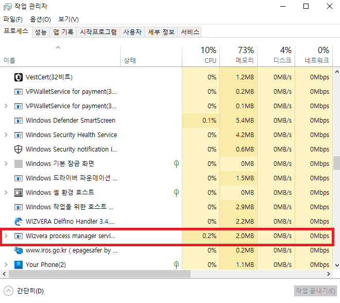Click the 4.2MB memory value
Viewport: 340px width, 303px height.
(245, 135)
